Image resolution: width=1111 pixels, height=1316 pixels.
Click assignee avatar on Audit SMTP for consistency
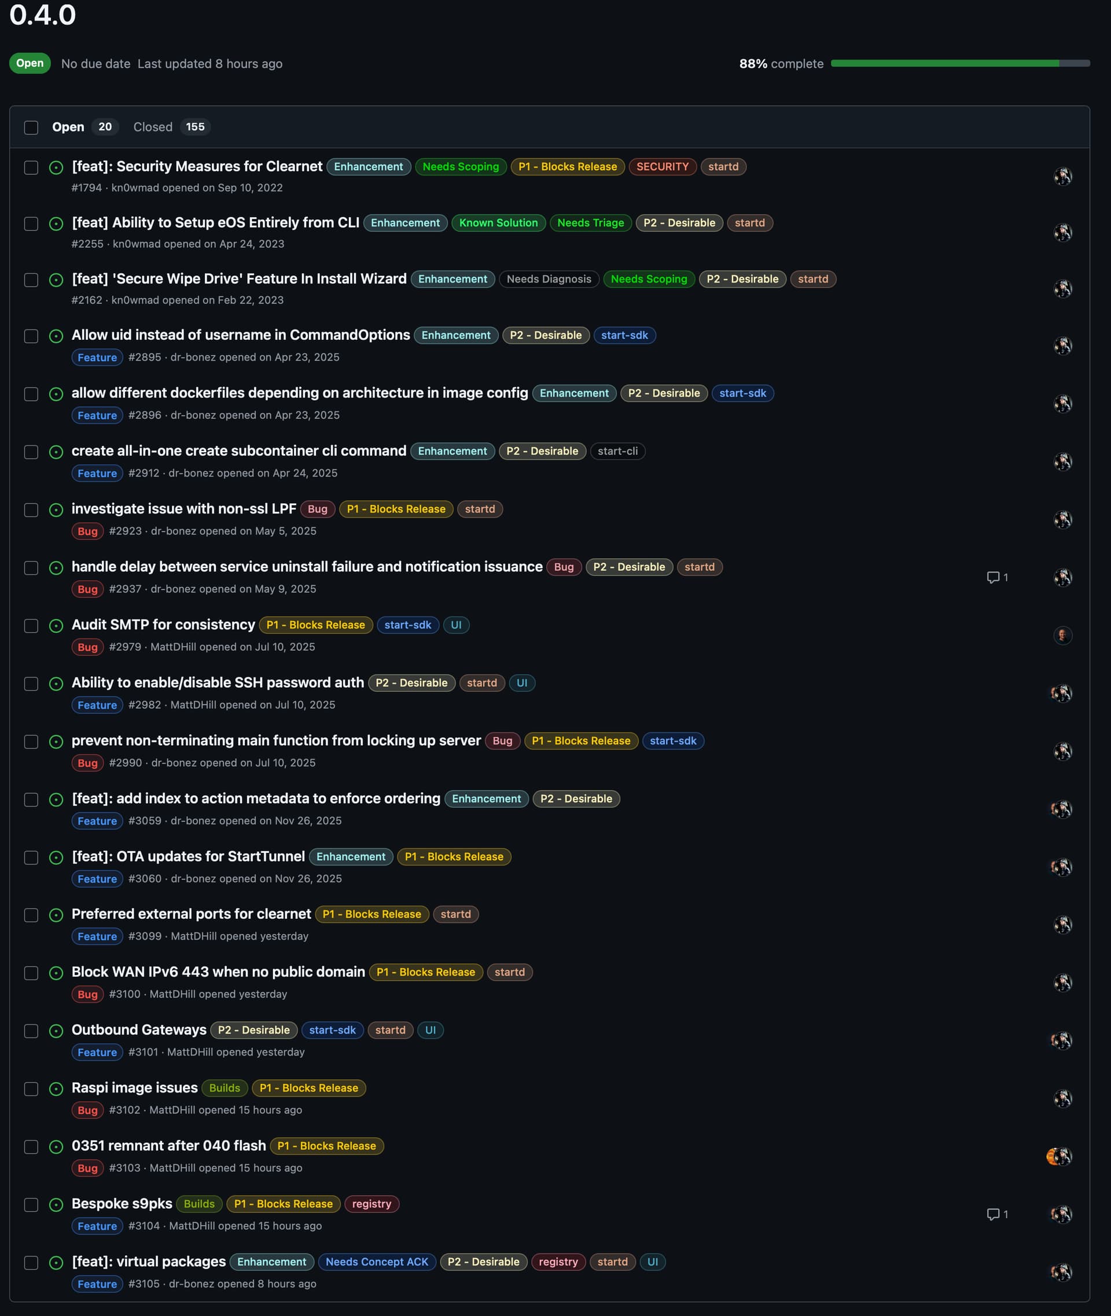pyautogui.click(x=1062, y=635)
